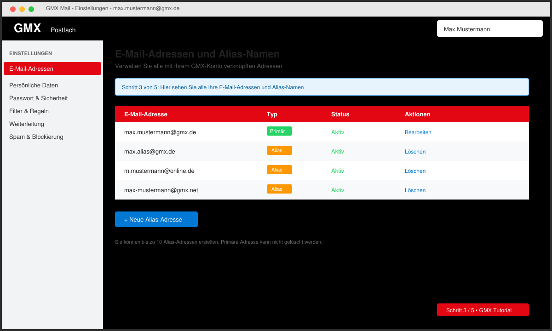552x331 pixels.
Task: Click the Status column header
Action: [340, 114]
